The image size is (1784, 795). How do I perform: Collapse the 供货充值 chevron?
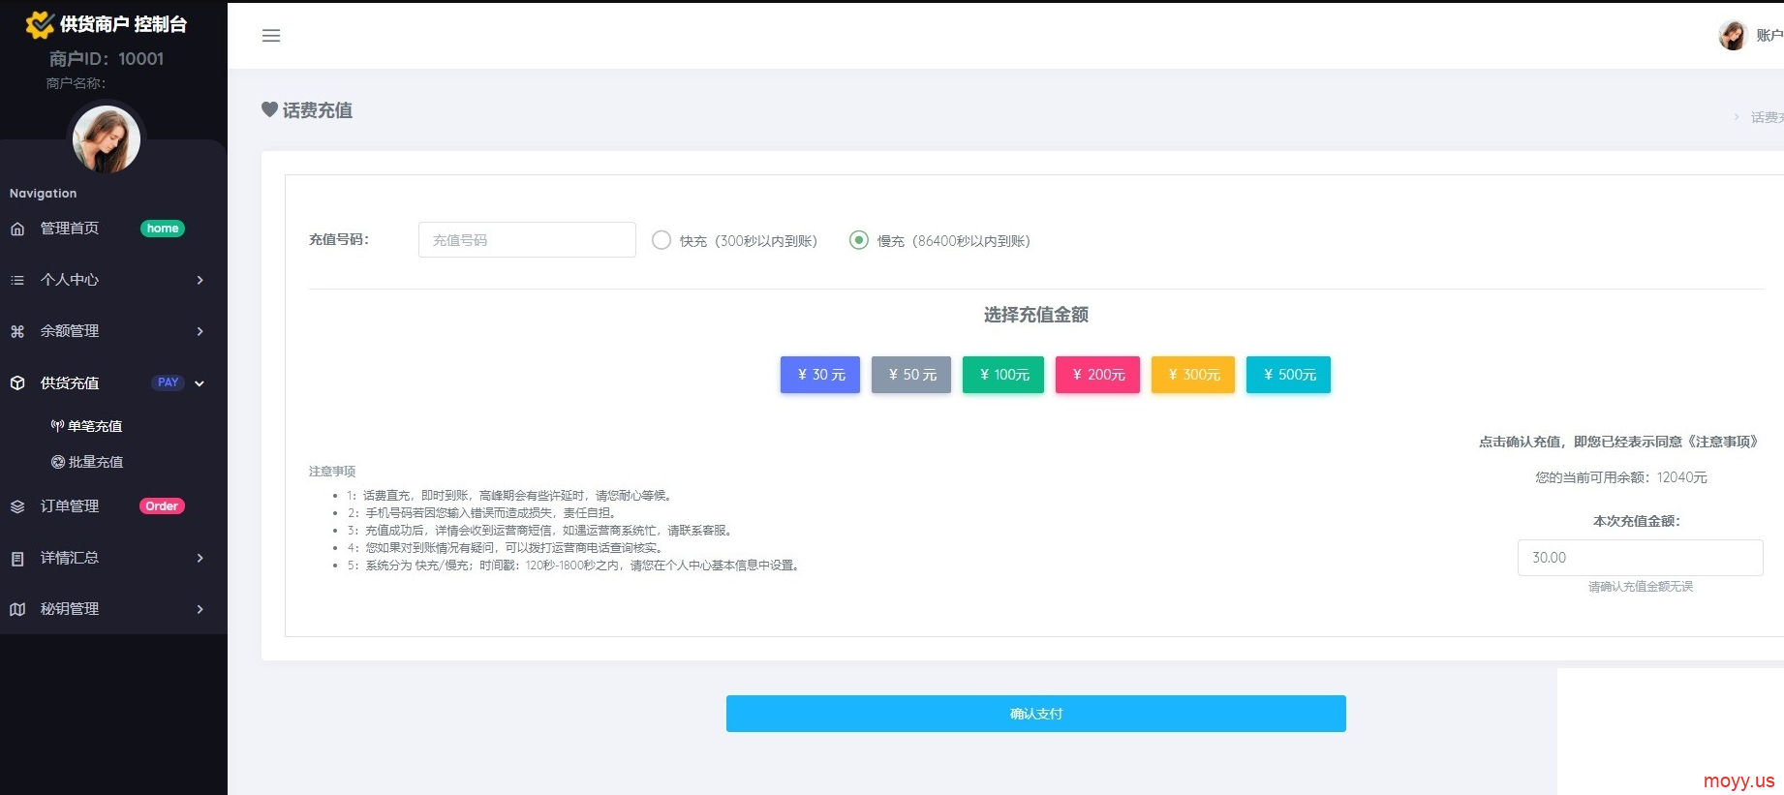pyautogui.click(x=200, y=383)
